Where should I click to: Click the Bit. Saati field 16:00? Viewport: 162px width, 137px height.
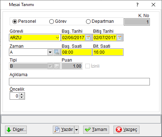point(108,52)
